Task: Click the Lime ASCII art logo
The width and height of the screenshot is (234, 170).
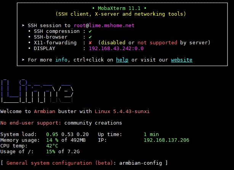Action: (37, 91)
